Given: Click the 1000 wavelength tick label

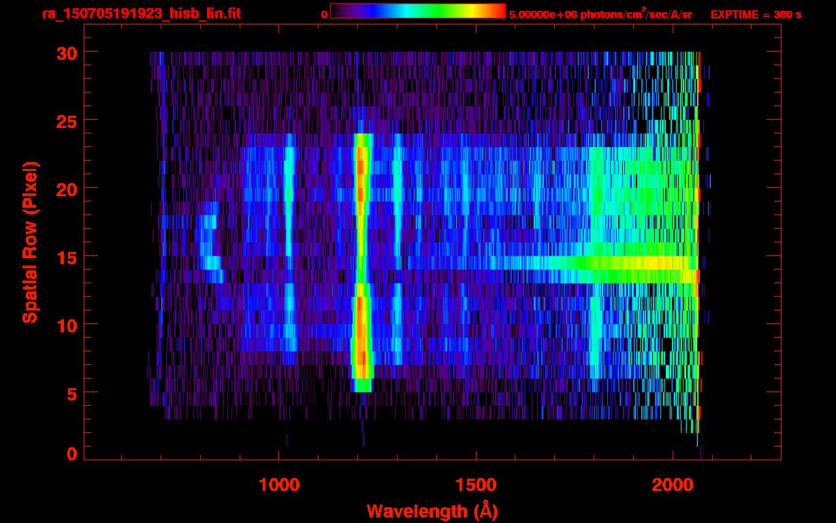Looking at the screenshot, I should pyautogui.click(x=279, y=485).
